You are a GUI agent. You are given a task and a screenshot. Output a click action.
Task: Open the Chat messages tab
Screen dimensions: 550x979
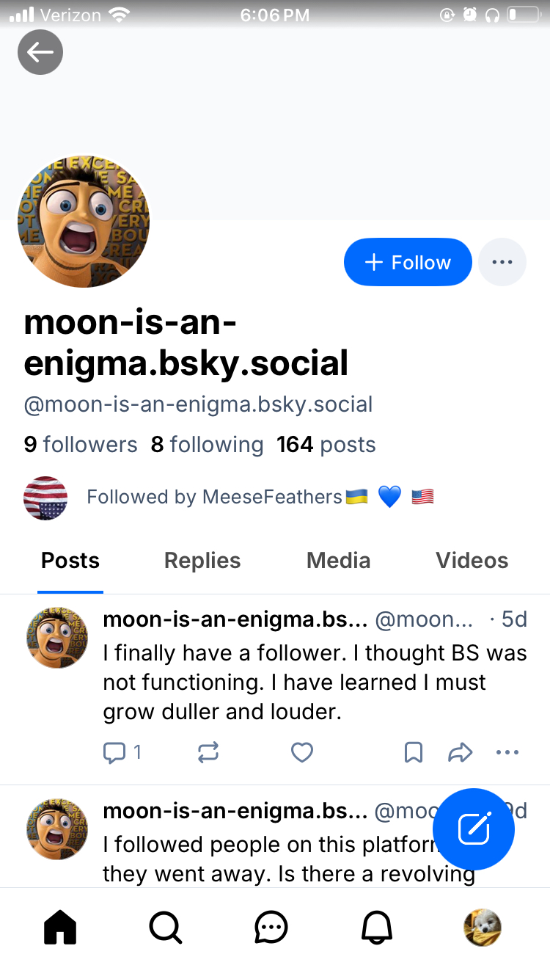(x=271, y=928)
